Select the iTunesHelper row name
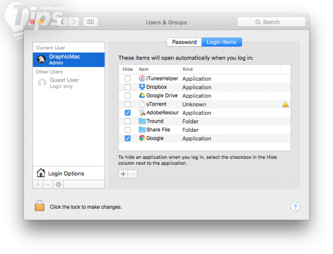This screenshot has height=254, width=333. (x=162, y=78)
